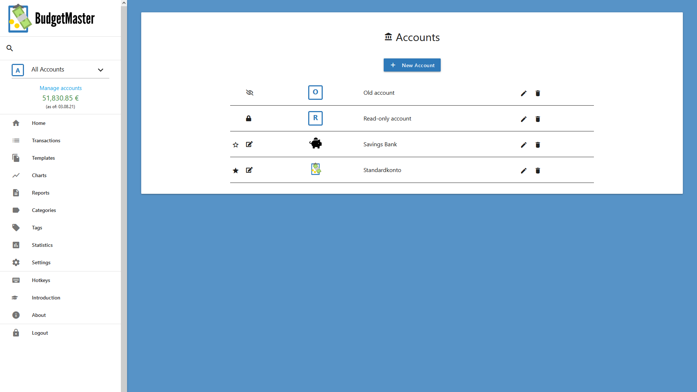Click the All Accounts 'A' icon
Screen dimensions: 697x392
18,70
